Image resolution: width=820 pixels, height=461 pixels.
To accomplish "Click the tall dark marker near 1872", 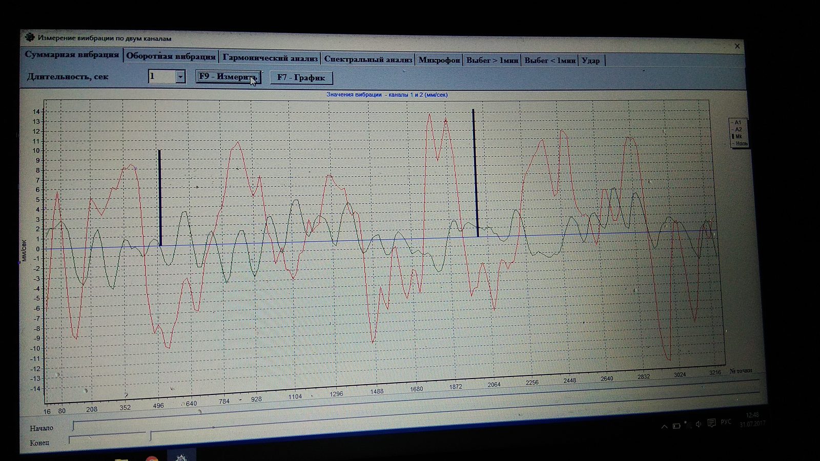I will pyautogui.click(x=475, y=173).
